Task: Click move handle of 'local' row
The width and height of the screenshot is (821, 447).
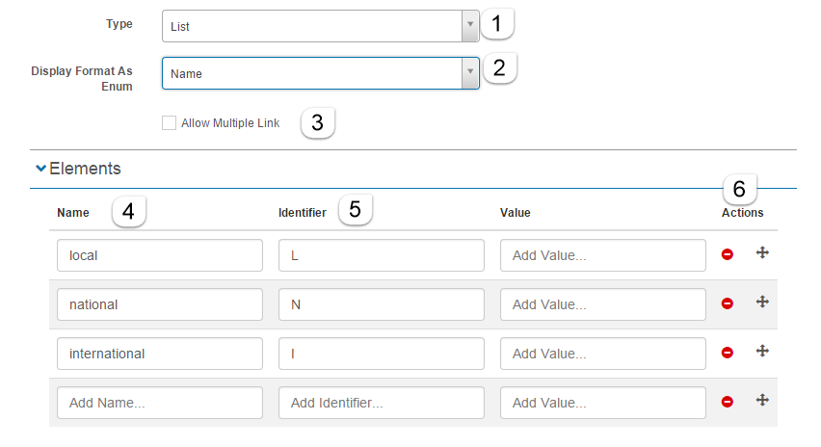Action: pyautogui.click(x=762, y=253)
